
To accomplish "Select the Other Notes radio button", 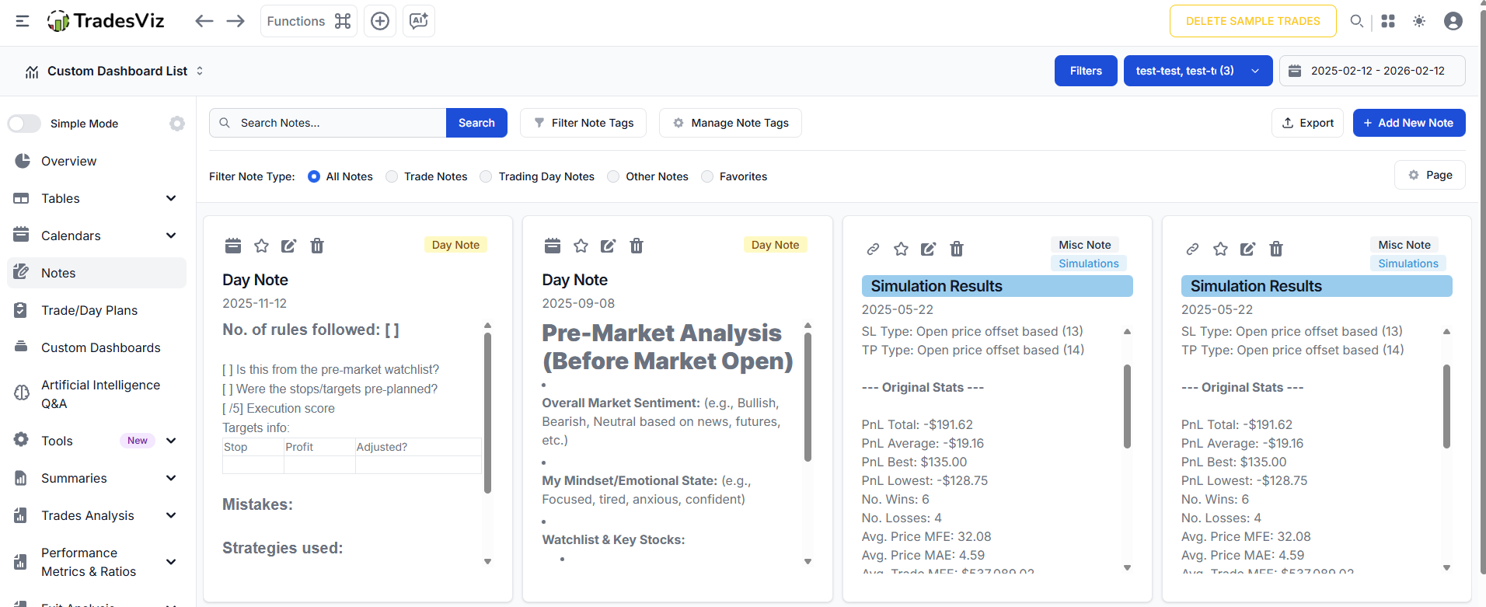I will pyautogui.click(x=613, y=176).
